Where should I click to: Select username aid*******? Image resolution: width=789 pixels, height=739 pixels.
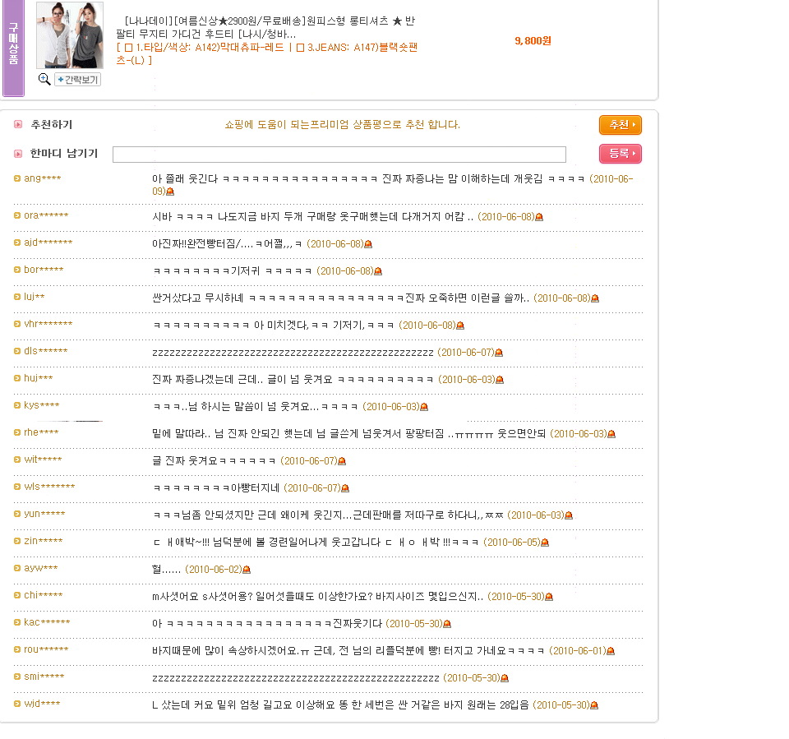coord(48,242)
